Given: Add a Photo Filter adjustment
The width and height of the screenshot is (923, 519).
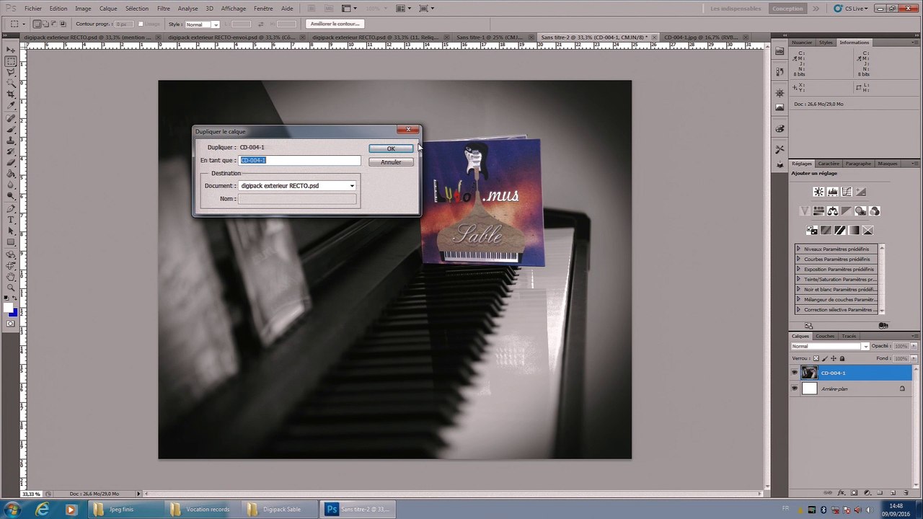Looking at the screenshot, I should [x=860, y=211].
